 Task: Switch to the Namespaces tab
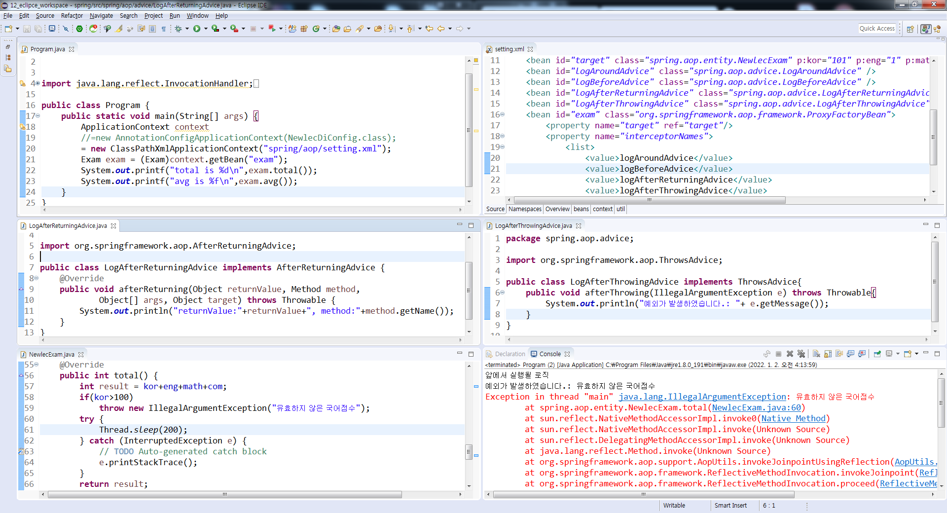(525, 209)
